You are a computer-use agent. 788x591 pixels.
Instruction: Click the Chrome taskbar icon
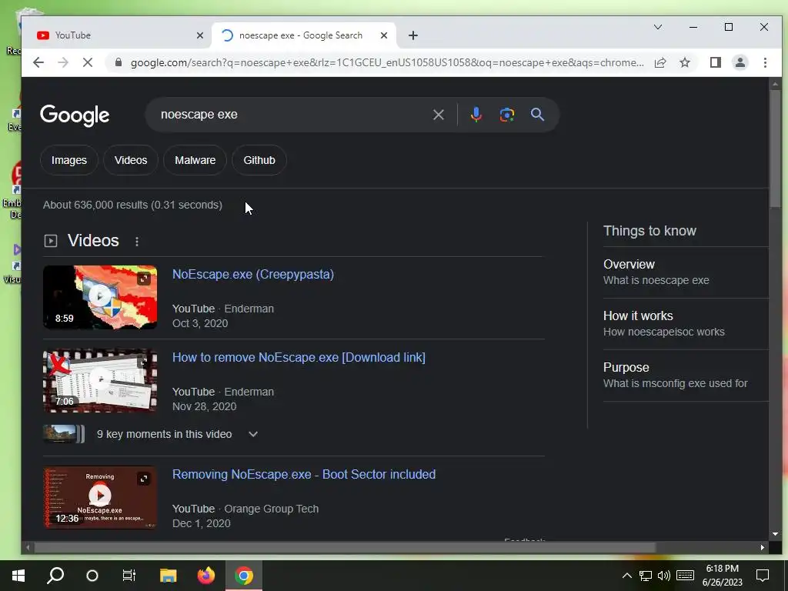[244, 576]
